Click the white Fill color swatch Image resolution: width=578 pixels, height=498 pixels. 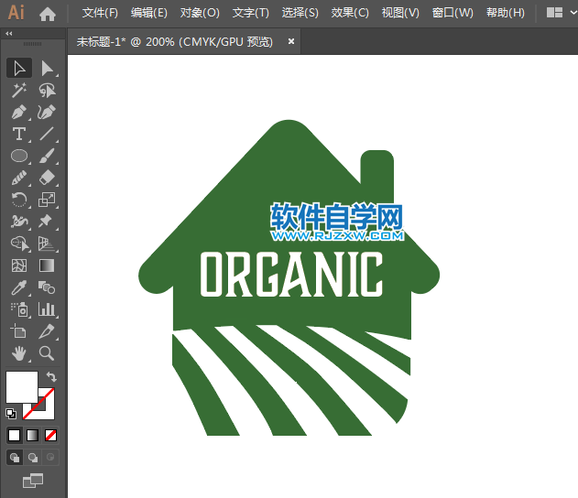click(21, 386)
